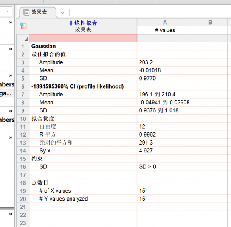The image size is (231, 227).
Task: Click the sheet icon on the 效果表 tab
Action: coord(26,12)
